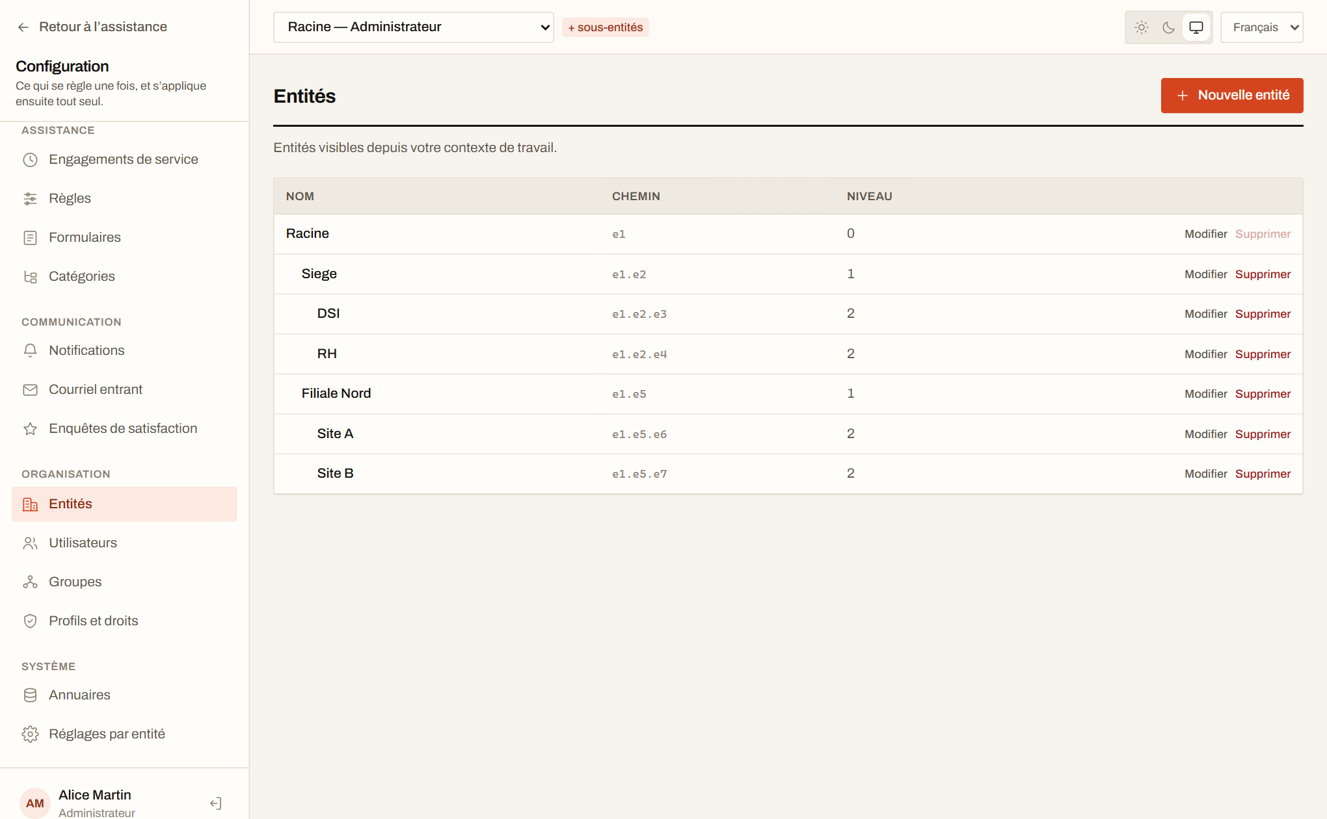Go to Utilisateurs in the sidebar
1327x819 pixels.
(124, 543)
